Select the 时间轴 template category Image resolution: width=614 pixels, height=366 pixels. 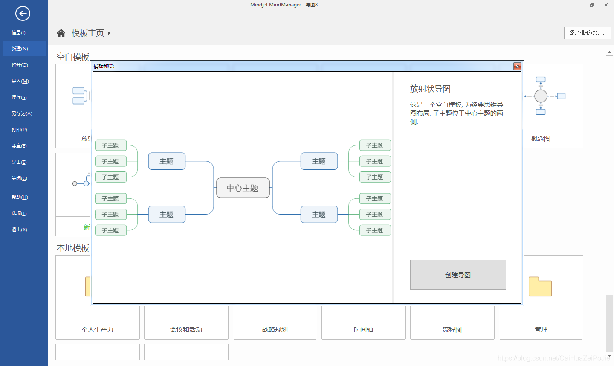pyautogui.click(x=363, y=329)
